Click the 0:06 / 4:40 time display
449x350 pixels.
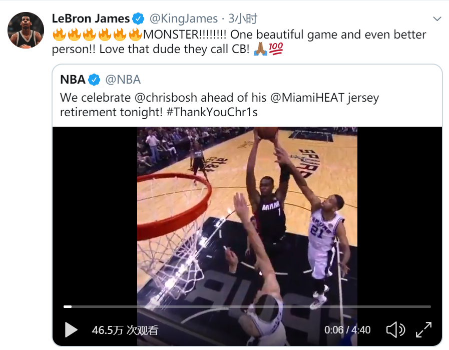coord(347,330)
